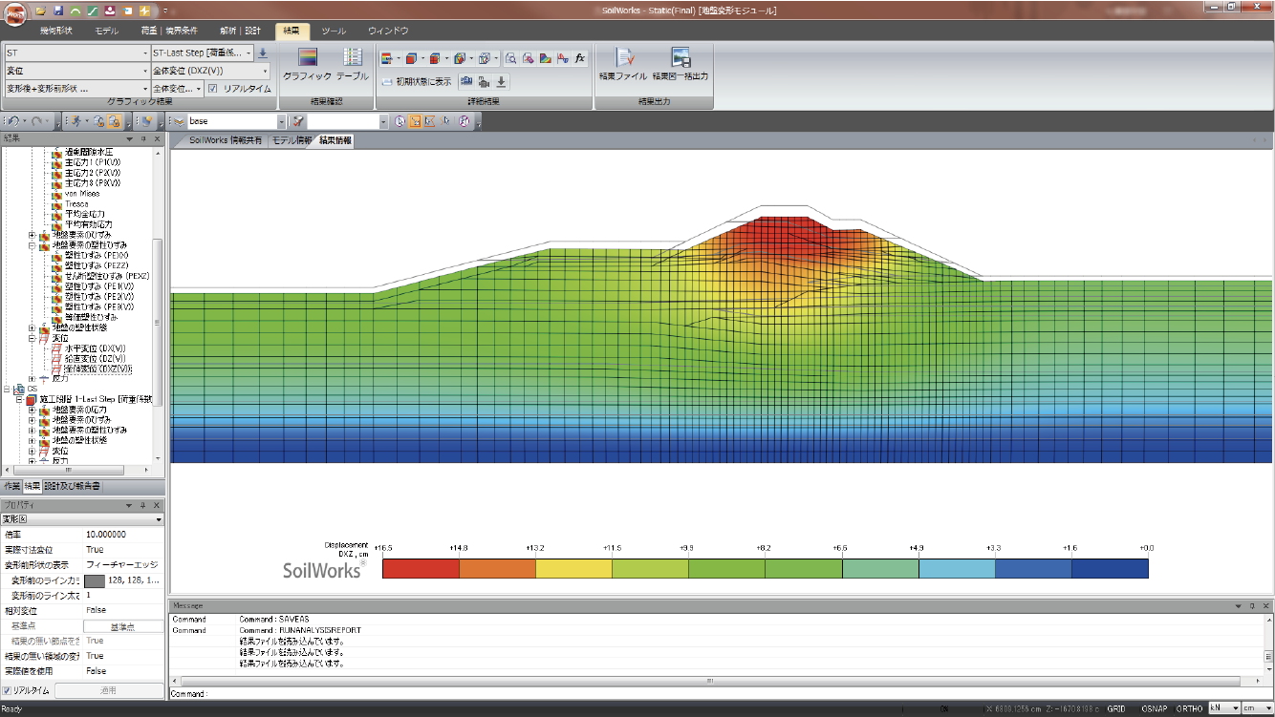
Task: Toggle リアルタイム checkbox in the property panel
Action: tap(7, 690)
